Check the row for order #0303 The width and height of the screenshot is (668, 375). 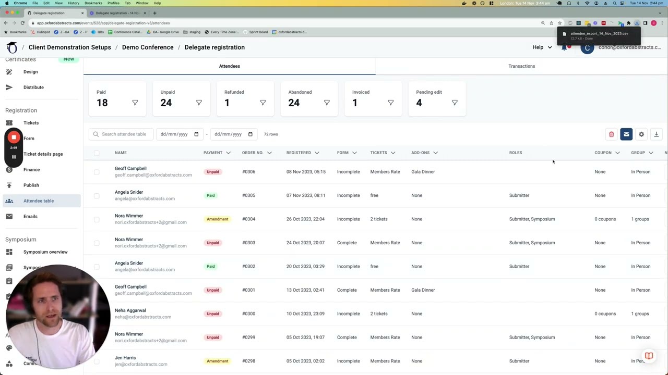tap(97, 243)
